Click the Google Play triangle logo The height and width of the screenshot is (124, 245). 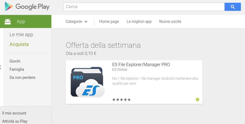(9, 7)
